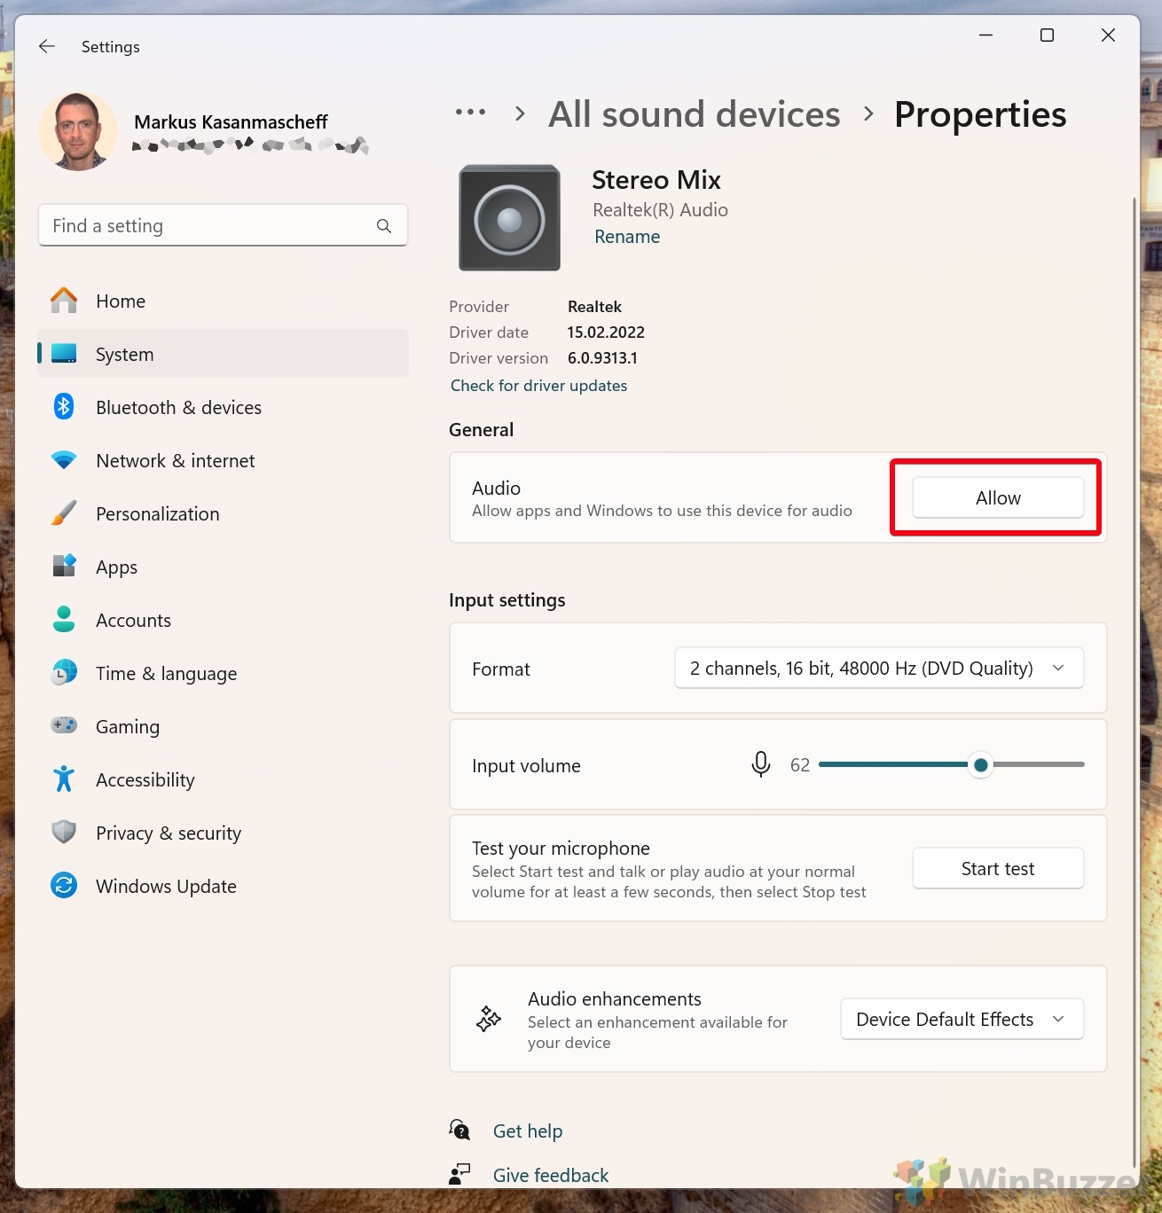The image size is (1162, 1213).
Task: Click the vertical scrollbar of settings page
Action: click(1134, 683)
